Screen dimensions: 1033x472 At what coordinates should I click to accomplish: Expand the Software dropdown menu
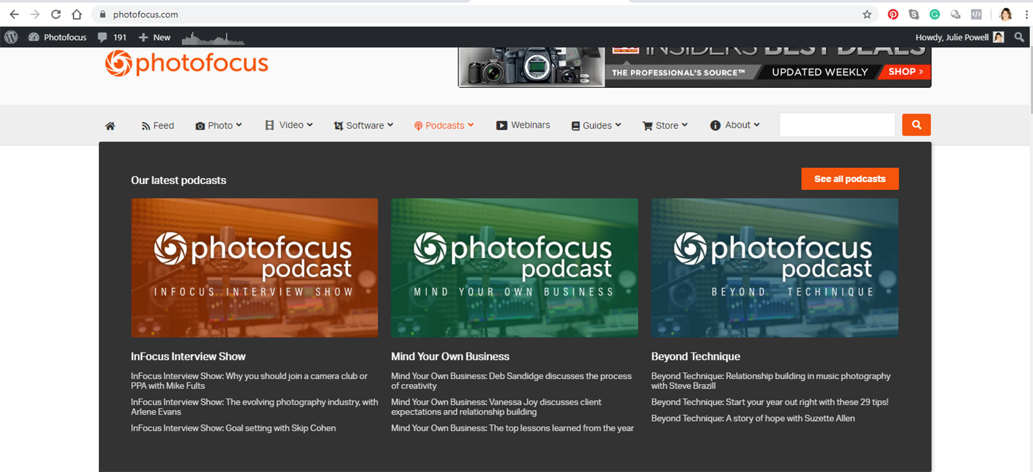click(363, 125)
